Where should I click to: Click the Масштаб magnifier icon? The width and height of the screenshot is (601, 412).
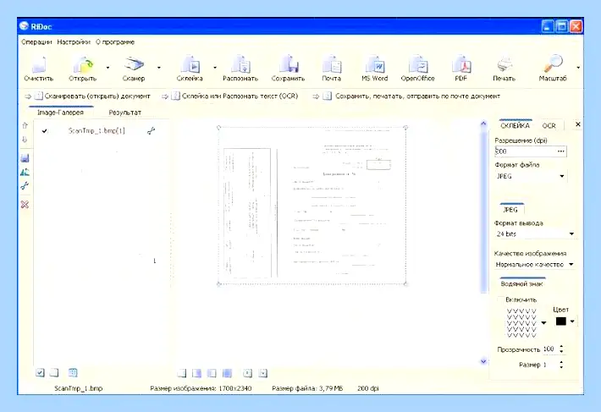[553, 63]
